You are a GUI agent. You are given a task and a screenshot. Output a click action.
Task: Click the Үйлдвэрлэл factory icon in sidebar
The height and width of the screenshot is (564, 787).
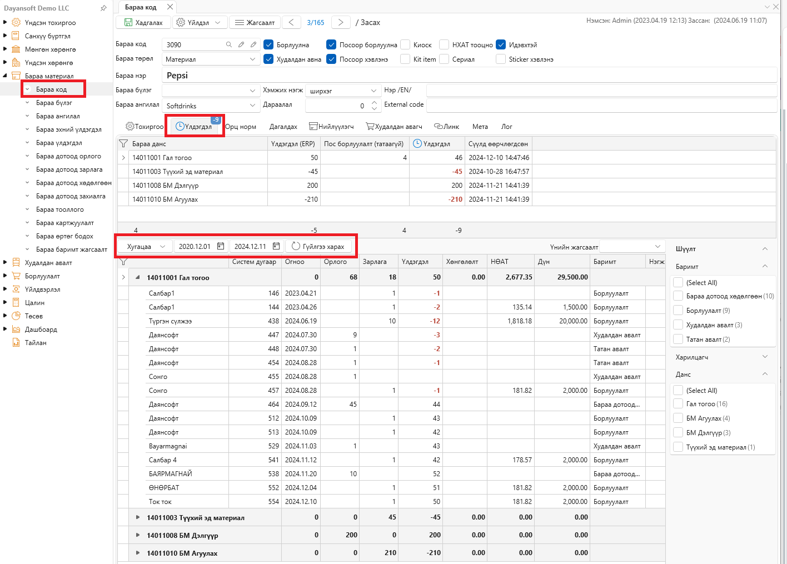pos(16,290)
